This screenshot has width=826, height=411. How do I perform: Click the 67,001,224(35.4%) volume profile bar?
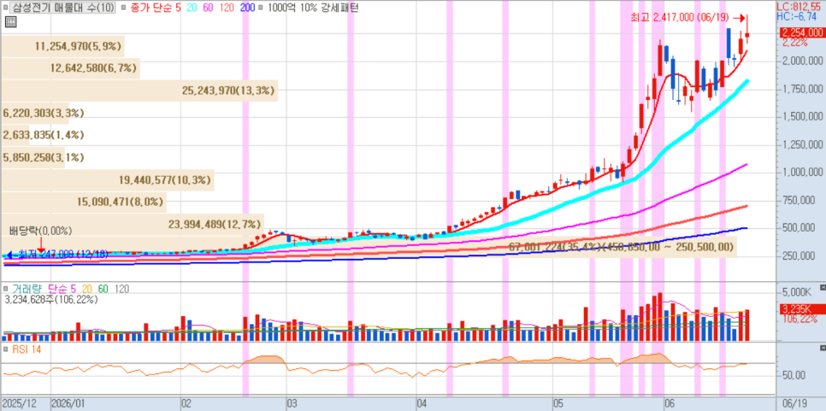(369, 246)
